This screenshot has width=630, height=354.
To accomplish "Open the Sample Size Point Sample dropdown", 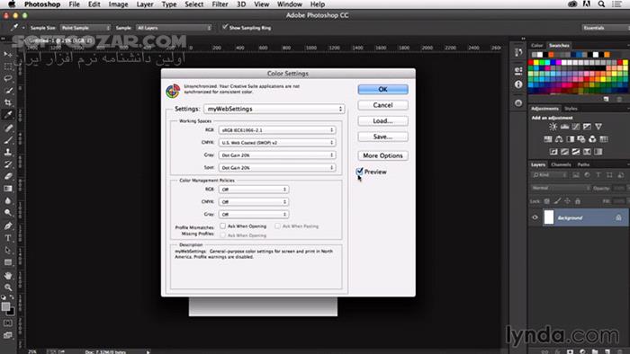I will [85, 28].
